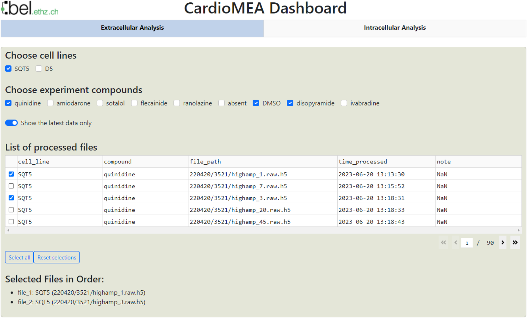Enable the D5 cell line checkbox

click(39, 69)
